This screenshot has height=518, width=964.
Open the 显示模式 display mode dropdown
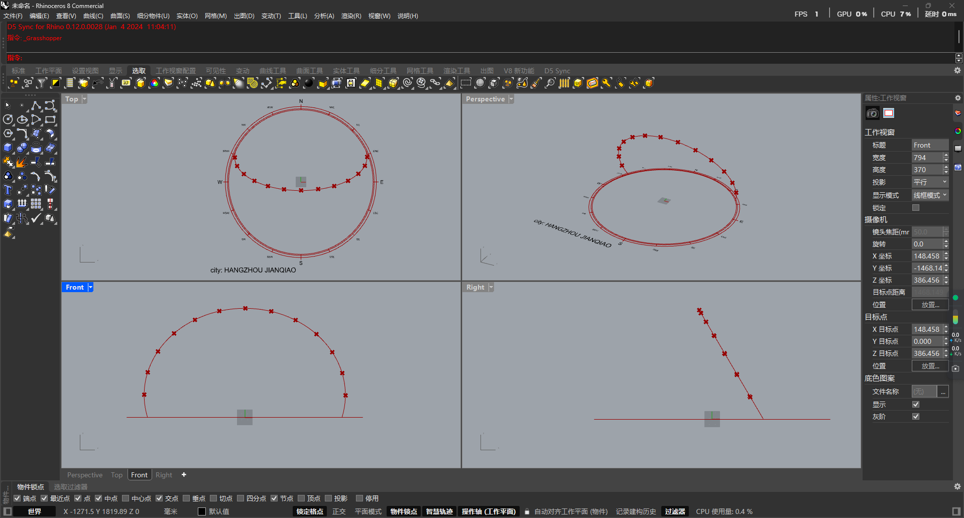click(x=930, y=195)
